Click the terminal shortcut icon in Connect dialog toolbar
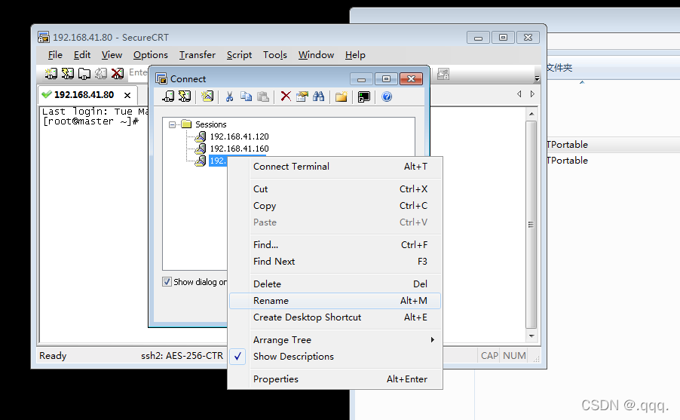This screenshot has height=420, width=680. pyautogui.click(x=364, y=97)
